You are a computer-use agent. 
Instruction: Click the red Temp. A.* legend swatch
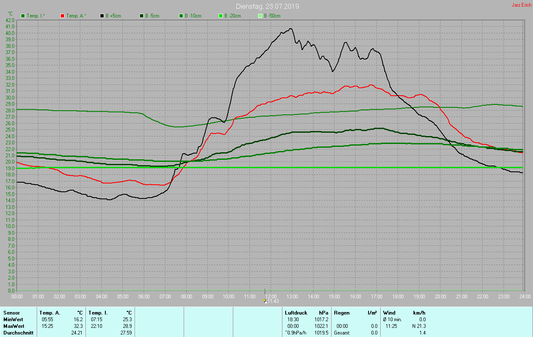[62, 16]
